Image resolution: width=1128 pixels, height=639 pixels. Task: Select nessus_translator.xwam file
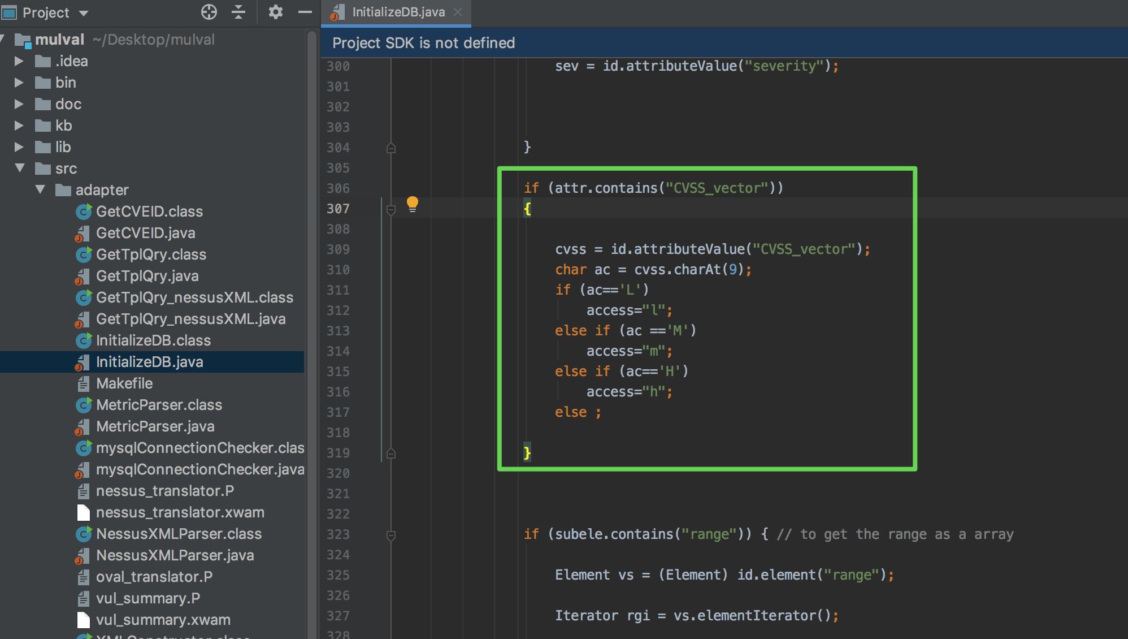coord(180,512)
